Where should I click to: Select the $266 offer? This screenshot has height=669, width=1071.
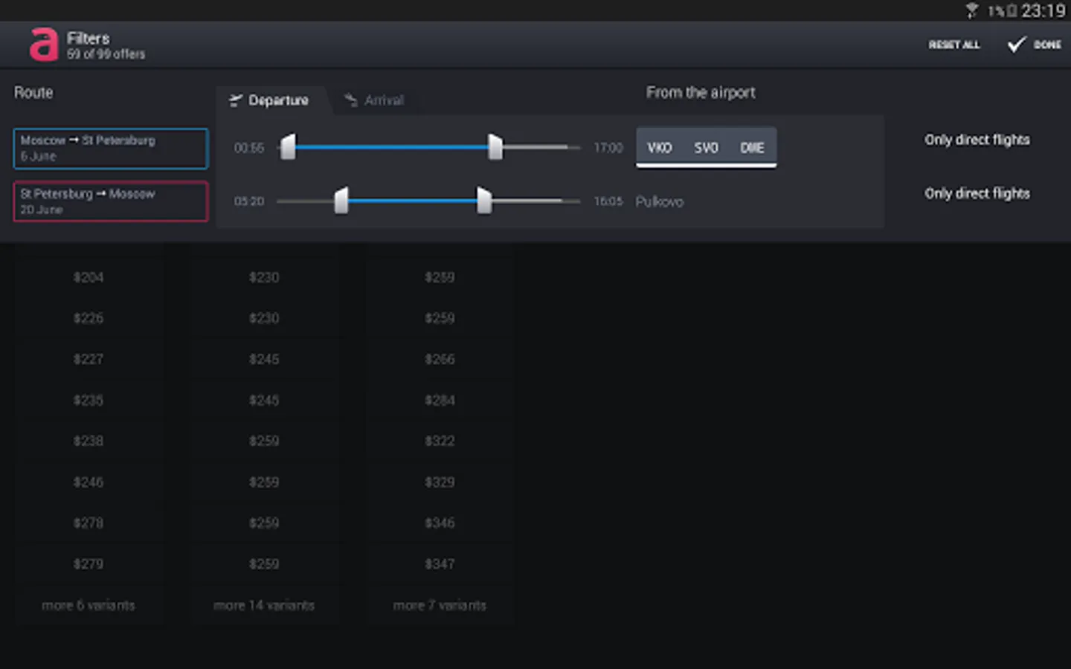(x=440, y=359)
